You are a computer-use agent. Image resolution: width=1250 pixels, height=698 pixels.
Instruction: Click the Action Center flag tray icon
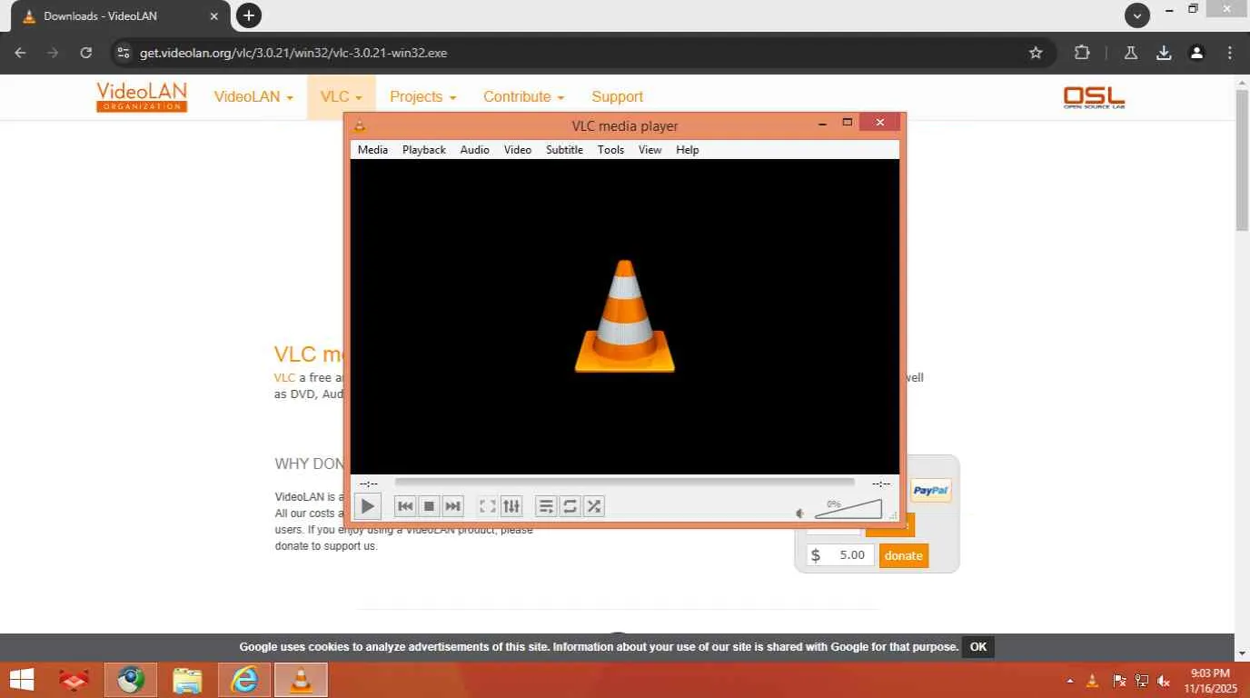tap(1119, 681)
